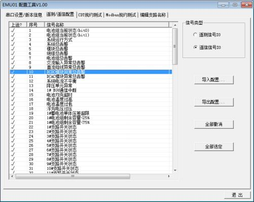Open the CDT规约测试 tab

pos(90,15)
